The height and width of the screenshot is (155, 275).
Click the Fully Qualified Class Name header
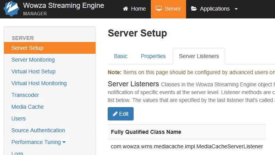coord(146,132)
